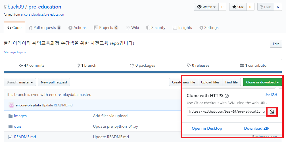Screen dimensions: 286x145
Task: Click Download ZIP
Action: 257,129
